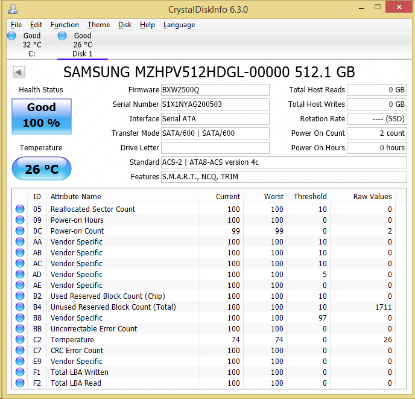Open the Theme menu

(x=98, y=25)
